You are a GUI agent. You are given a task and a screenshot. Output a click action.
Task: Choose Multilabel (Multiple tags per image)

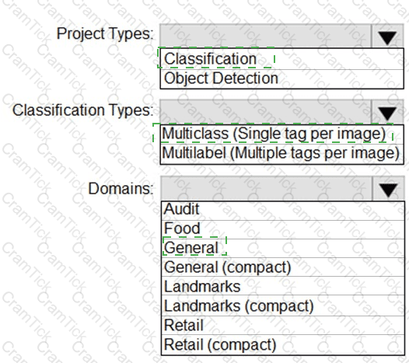pos(281,154)
